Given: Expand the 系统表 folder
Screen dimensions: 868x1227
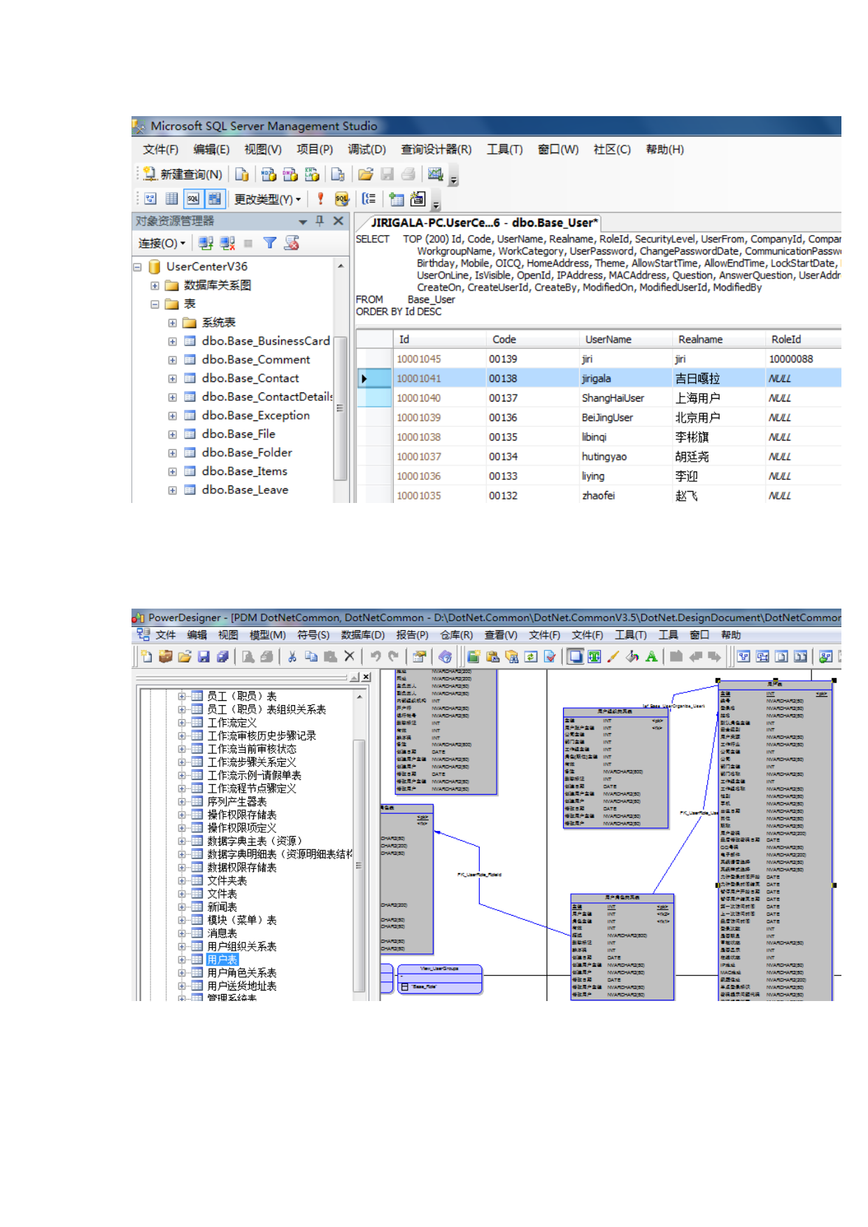Looking at the screenshot, I should (x=172, y=323).
